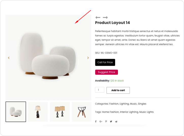Show next gallery image

click(x=88, y=58)
